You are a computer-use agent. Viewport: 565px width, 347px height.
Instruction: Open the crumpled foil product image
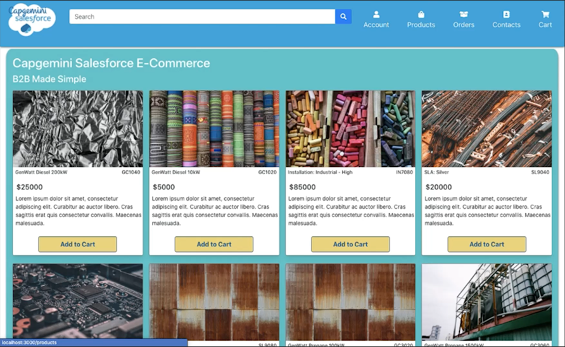(x=78, y=129)
